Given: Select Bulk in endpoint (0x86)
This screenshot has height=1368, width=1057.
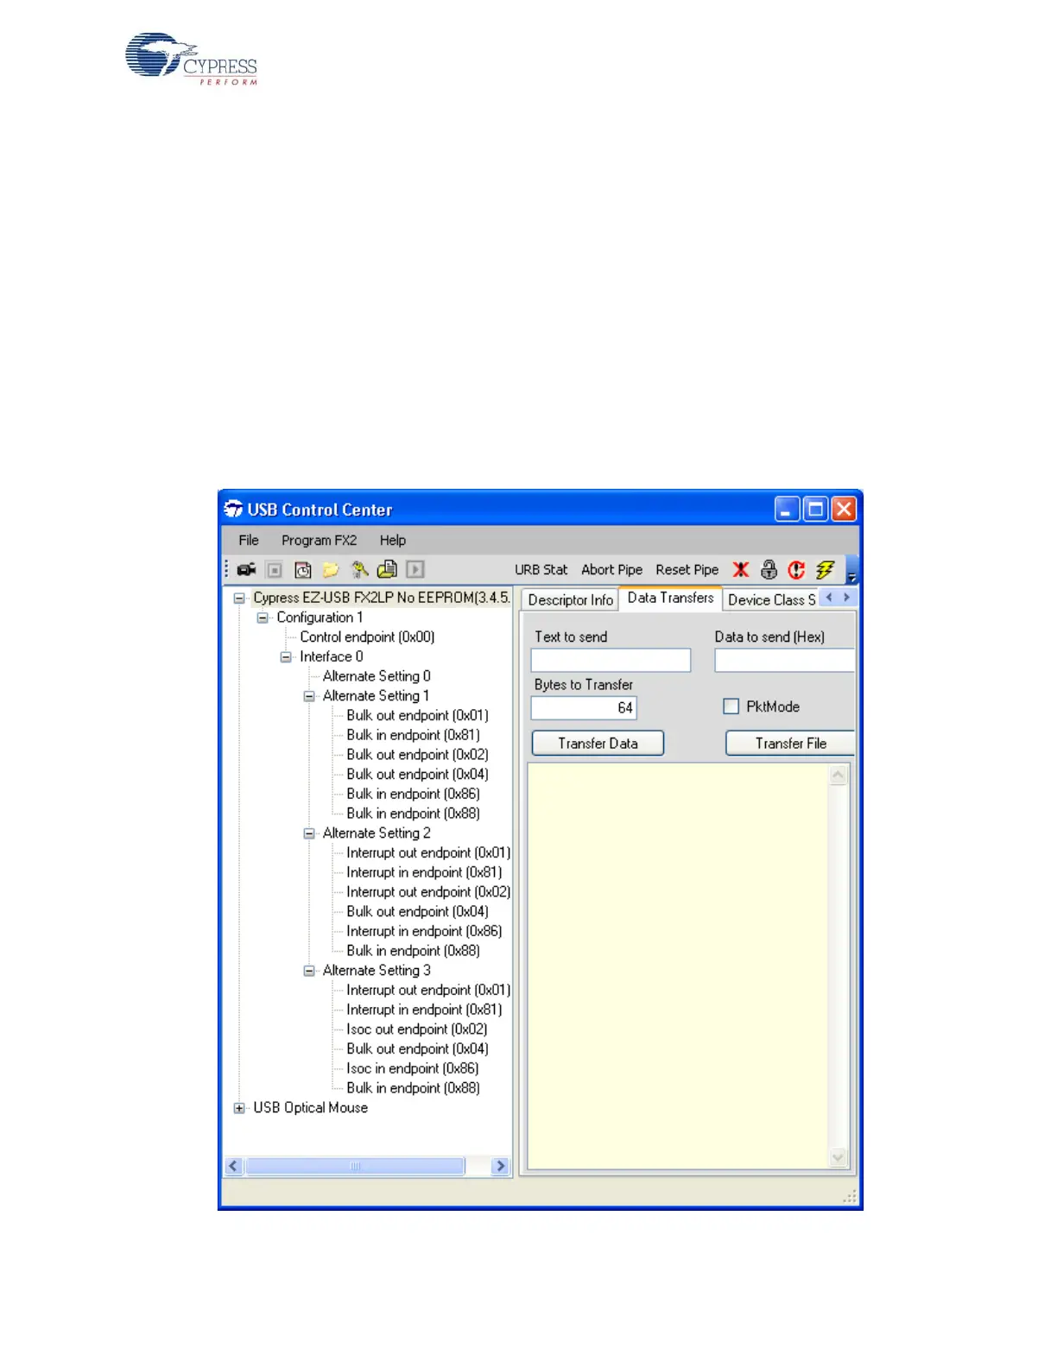Looking at the screenshot, I should (413, 795).
